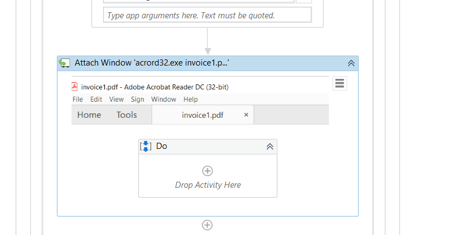Switch to the Home tab

(89, 115)
